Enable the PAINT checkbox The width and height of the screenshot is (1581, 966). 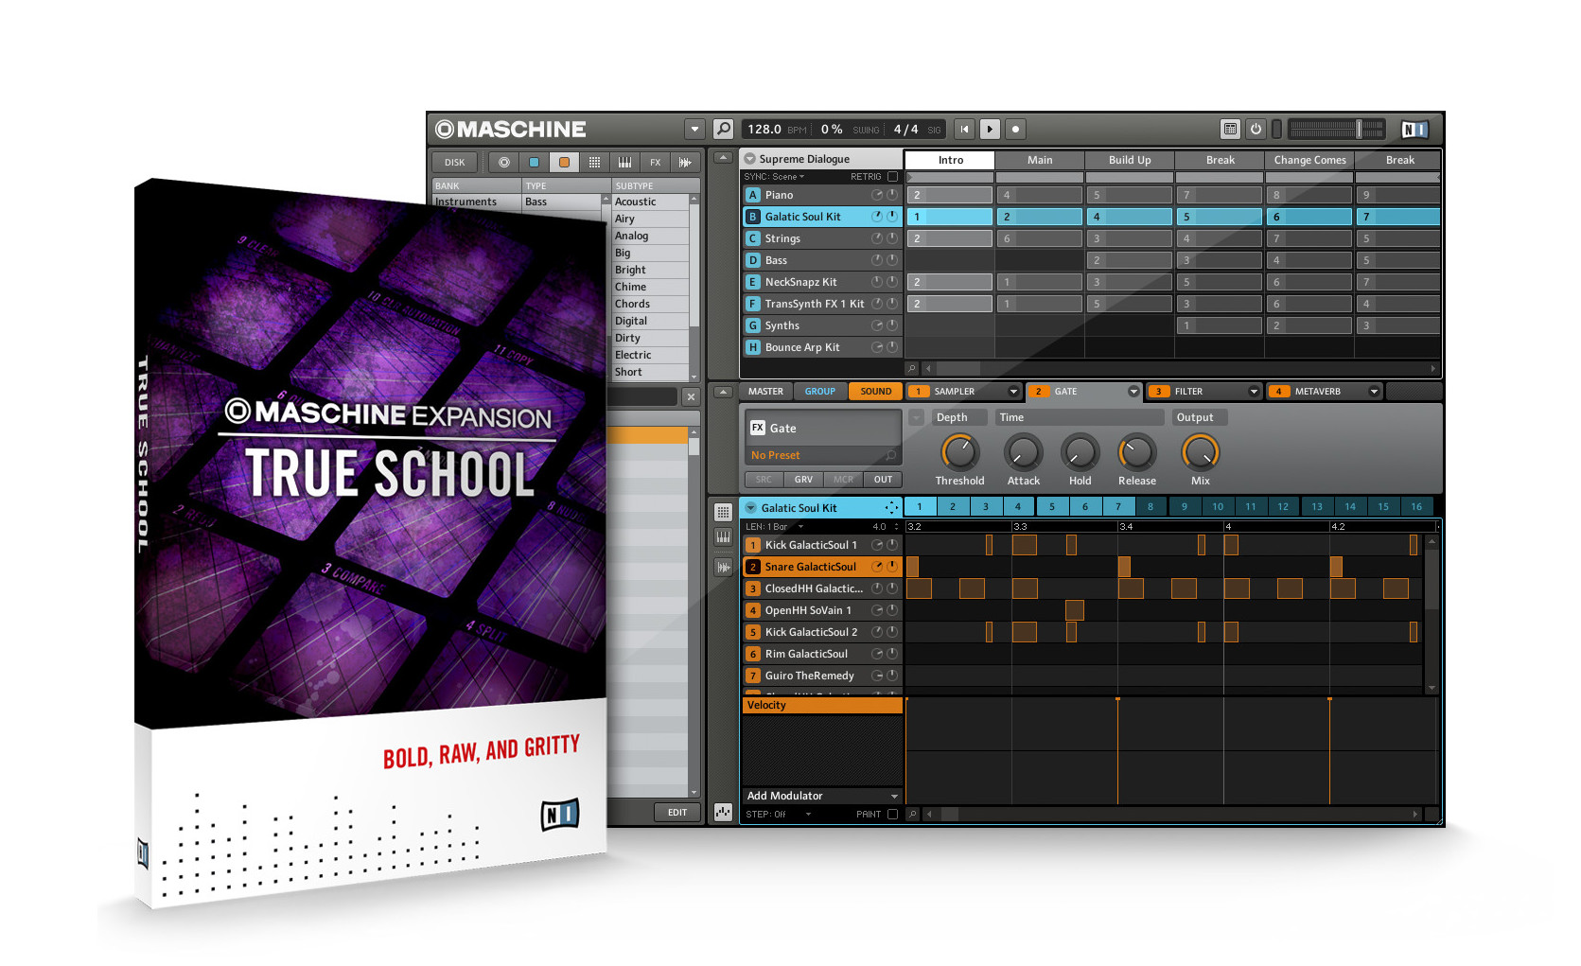[892, 814]
